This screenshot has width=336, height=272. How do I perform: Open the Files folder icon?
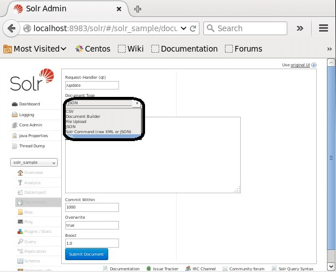click(x=20, y=212)
